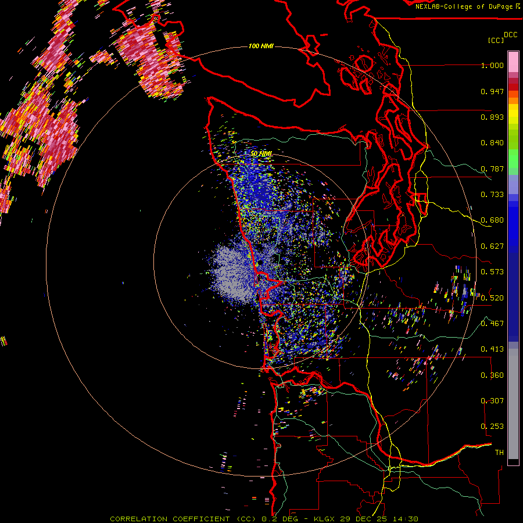Select the 0.627 scale value
The image size is (523, 523).
click(x=492, y=246)
